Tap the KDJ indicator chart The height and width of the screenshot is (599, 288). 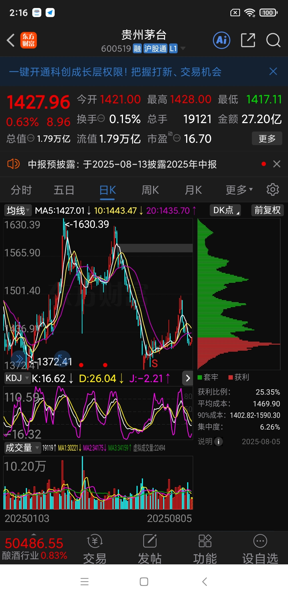pyautogui.click(x=98, y=413)
